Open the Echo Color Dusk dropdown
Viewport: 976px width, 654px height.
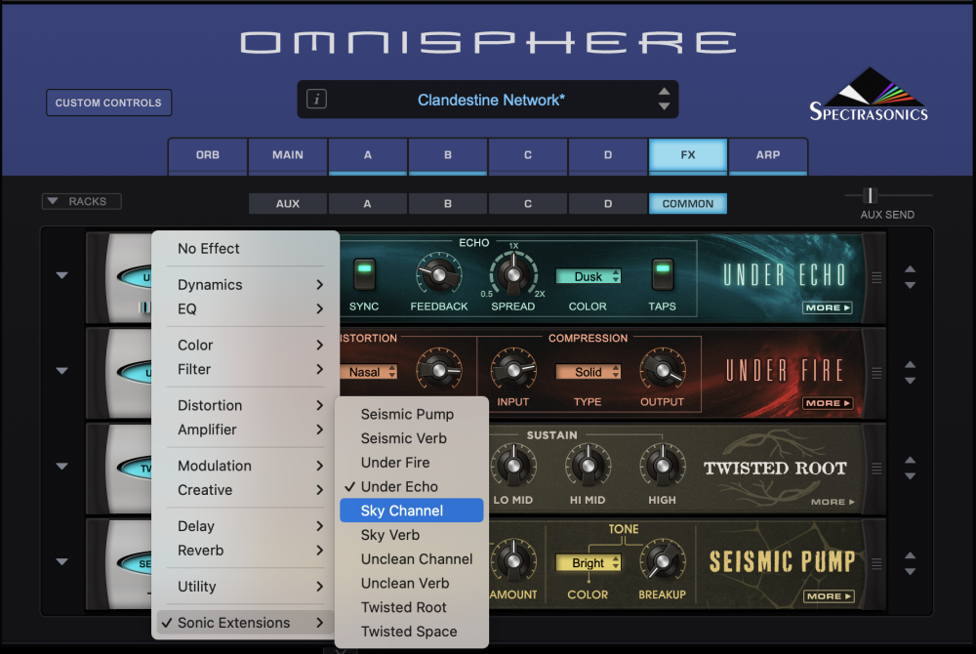coord(589,276)
